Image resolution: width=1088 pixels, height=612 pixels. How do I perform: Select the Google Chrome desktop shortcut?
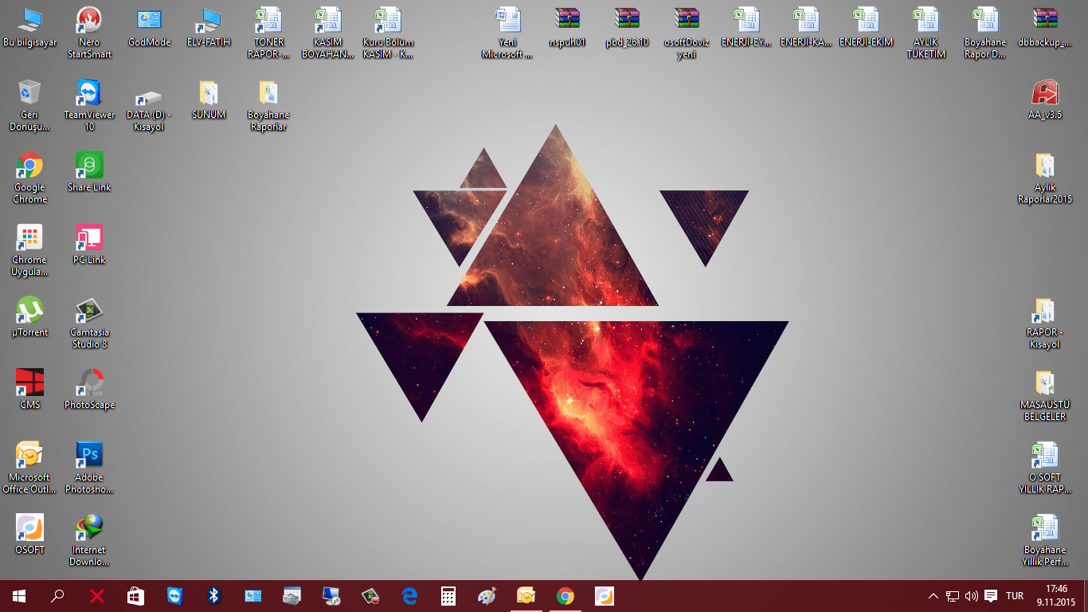29,178
